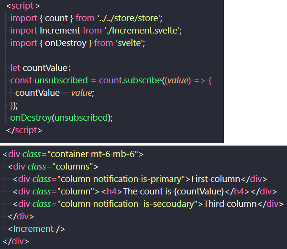Image resolution: width=287 pixels, height=249 pixels.
Task: Click the closing div tag below Third column line
Action: click(21, 216)
